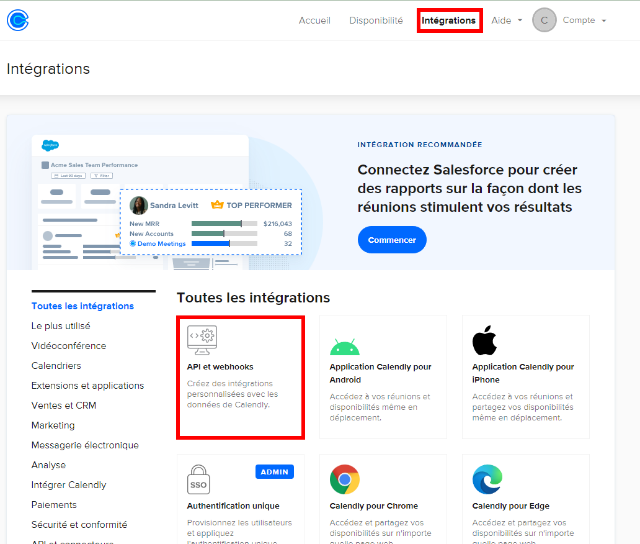Open Intégrer Calendly category

tap(69, 485)
